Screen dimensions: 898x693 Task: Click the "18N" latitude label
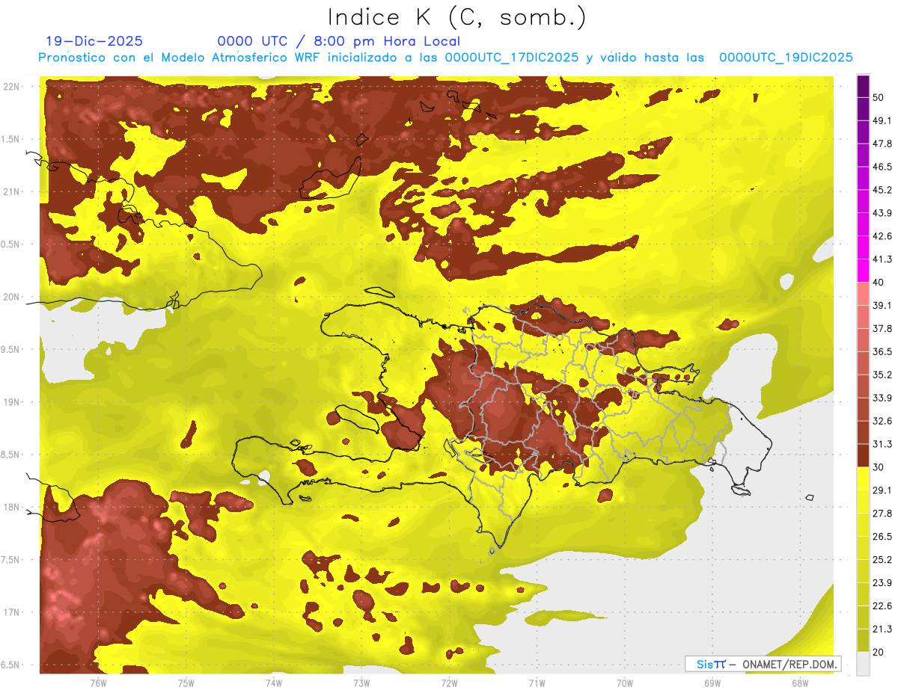(x=12, y=508)
